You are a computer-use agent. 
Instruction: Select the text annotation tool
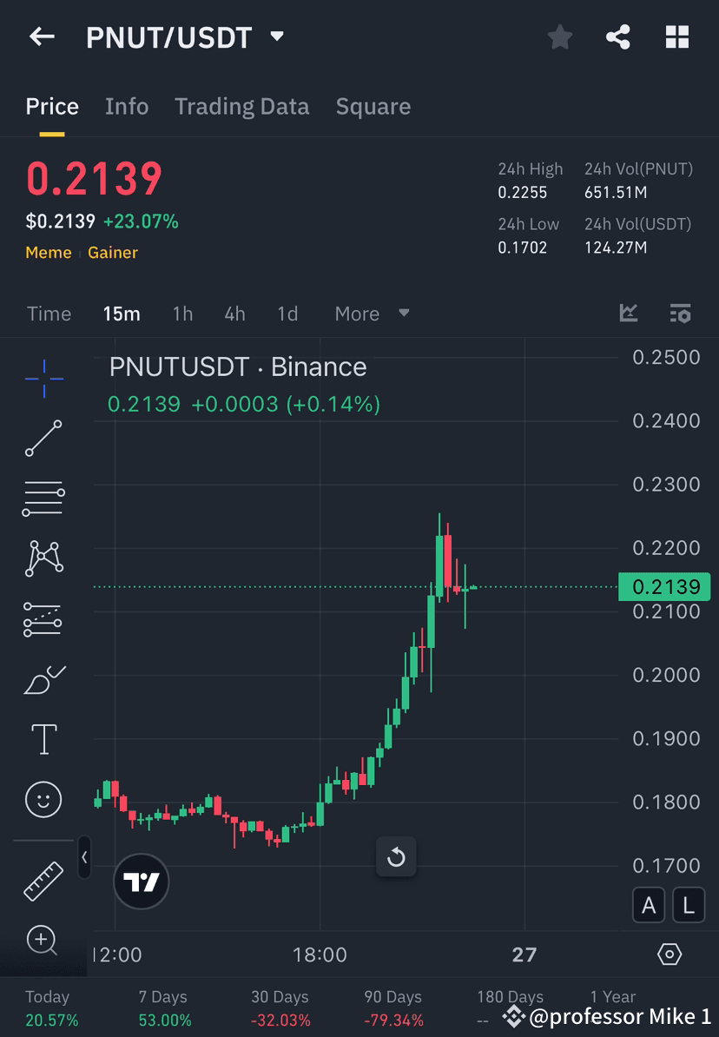43,738
